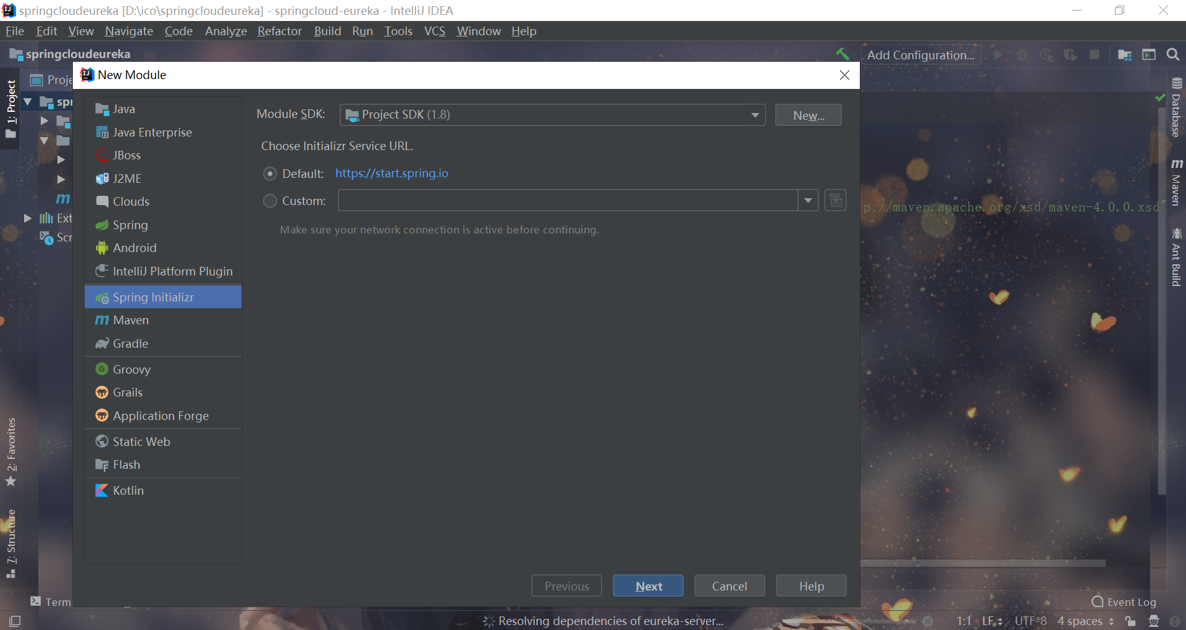Open the VCS menu
This screenshot has width=1186, height=630.
click(435, 31)
